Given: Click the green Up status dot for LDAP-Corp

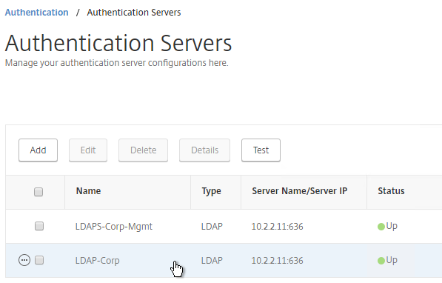Looking at the screenshot, I should coord(381,261).
